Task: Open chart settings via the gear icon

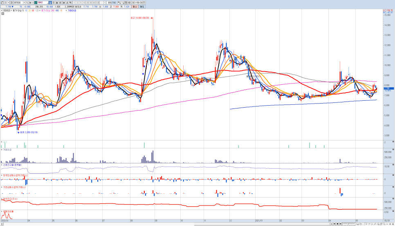Action: [x=129, y=2]
